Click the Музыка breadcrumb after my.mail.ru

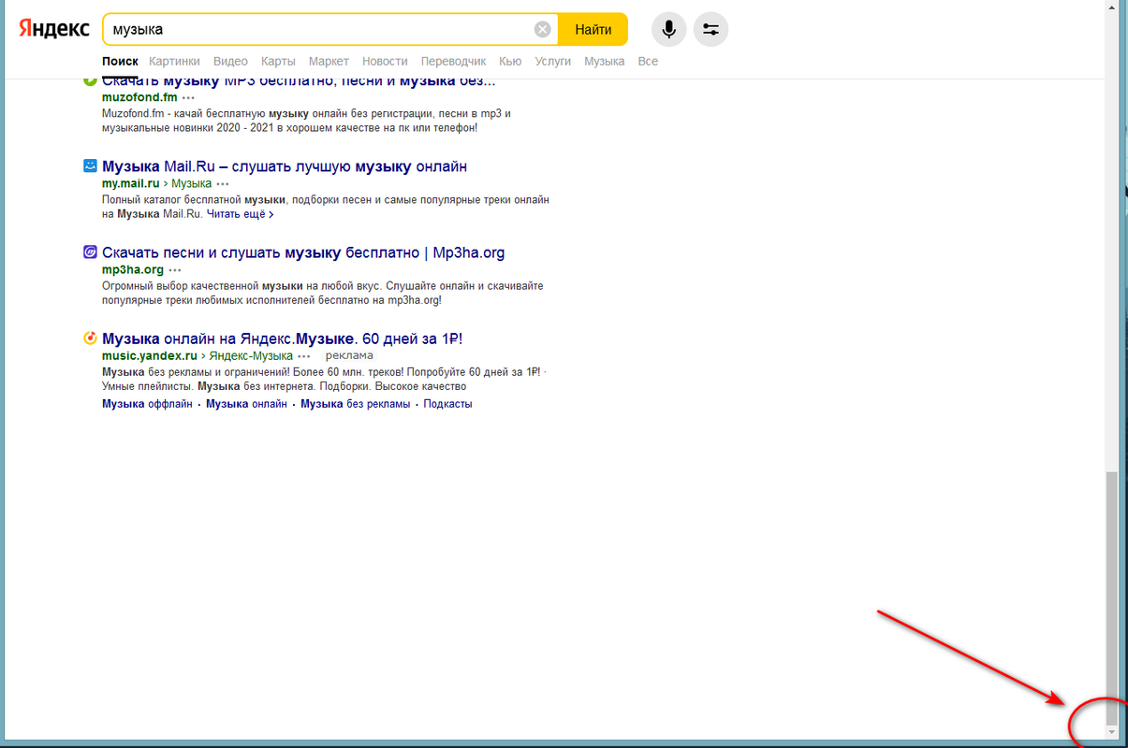191,184
